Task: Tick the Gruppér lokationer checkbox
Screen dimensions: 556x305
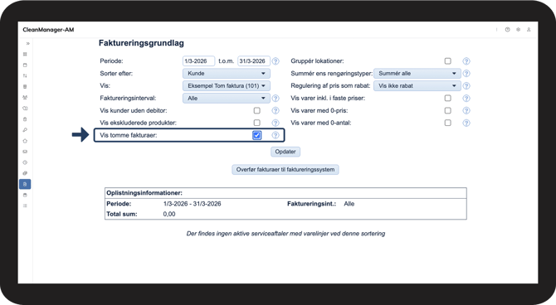Action: click(448, 61)
